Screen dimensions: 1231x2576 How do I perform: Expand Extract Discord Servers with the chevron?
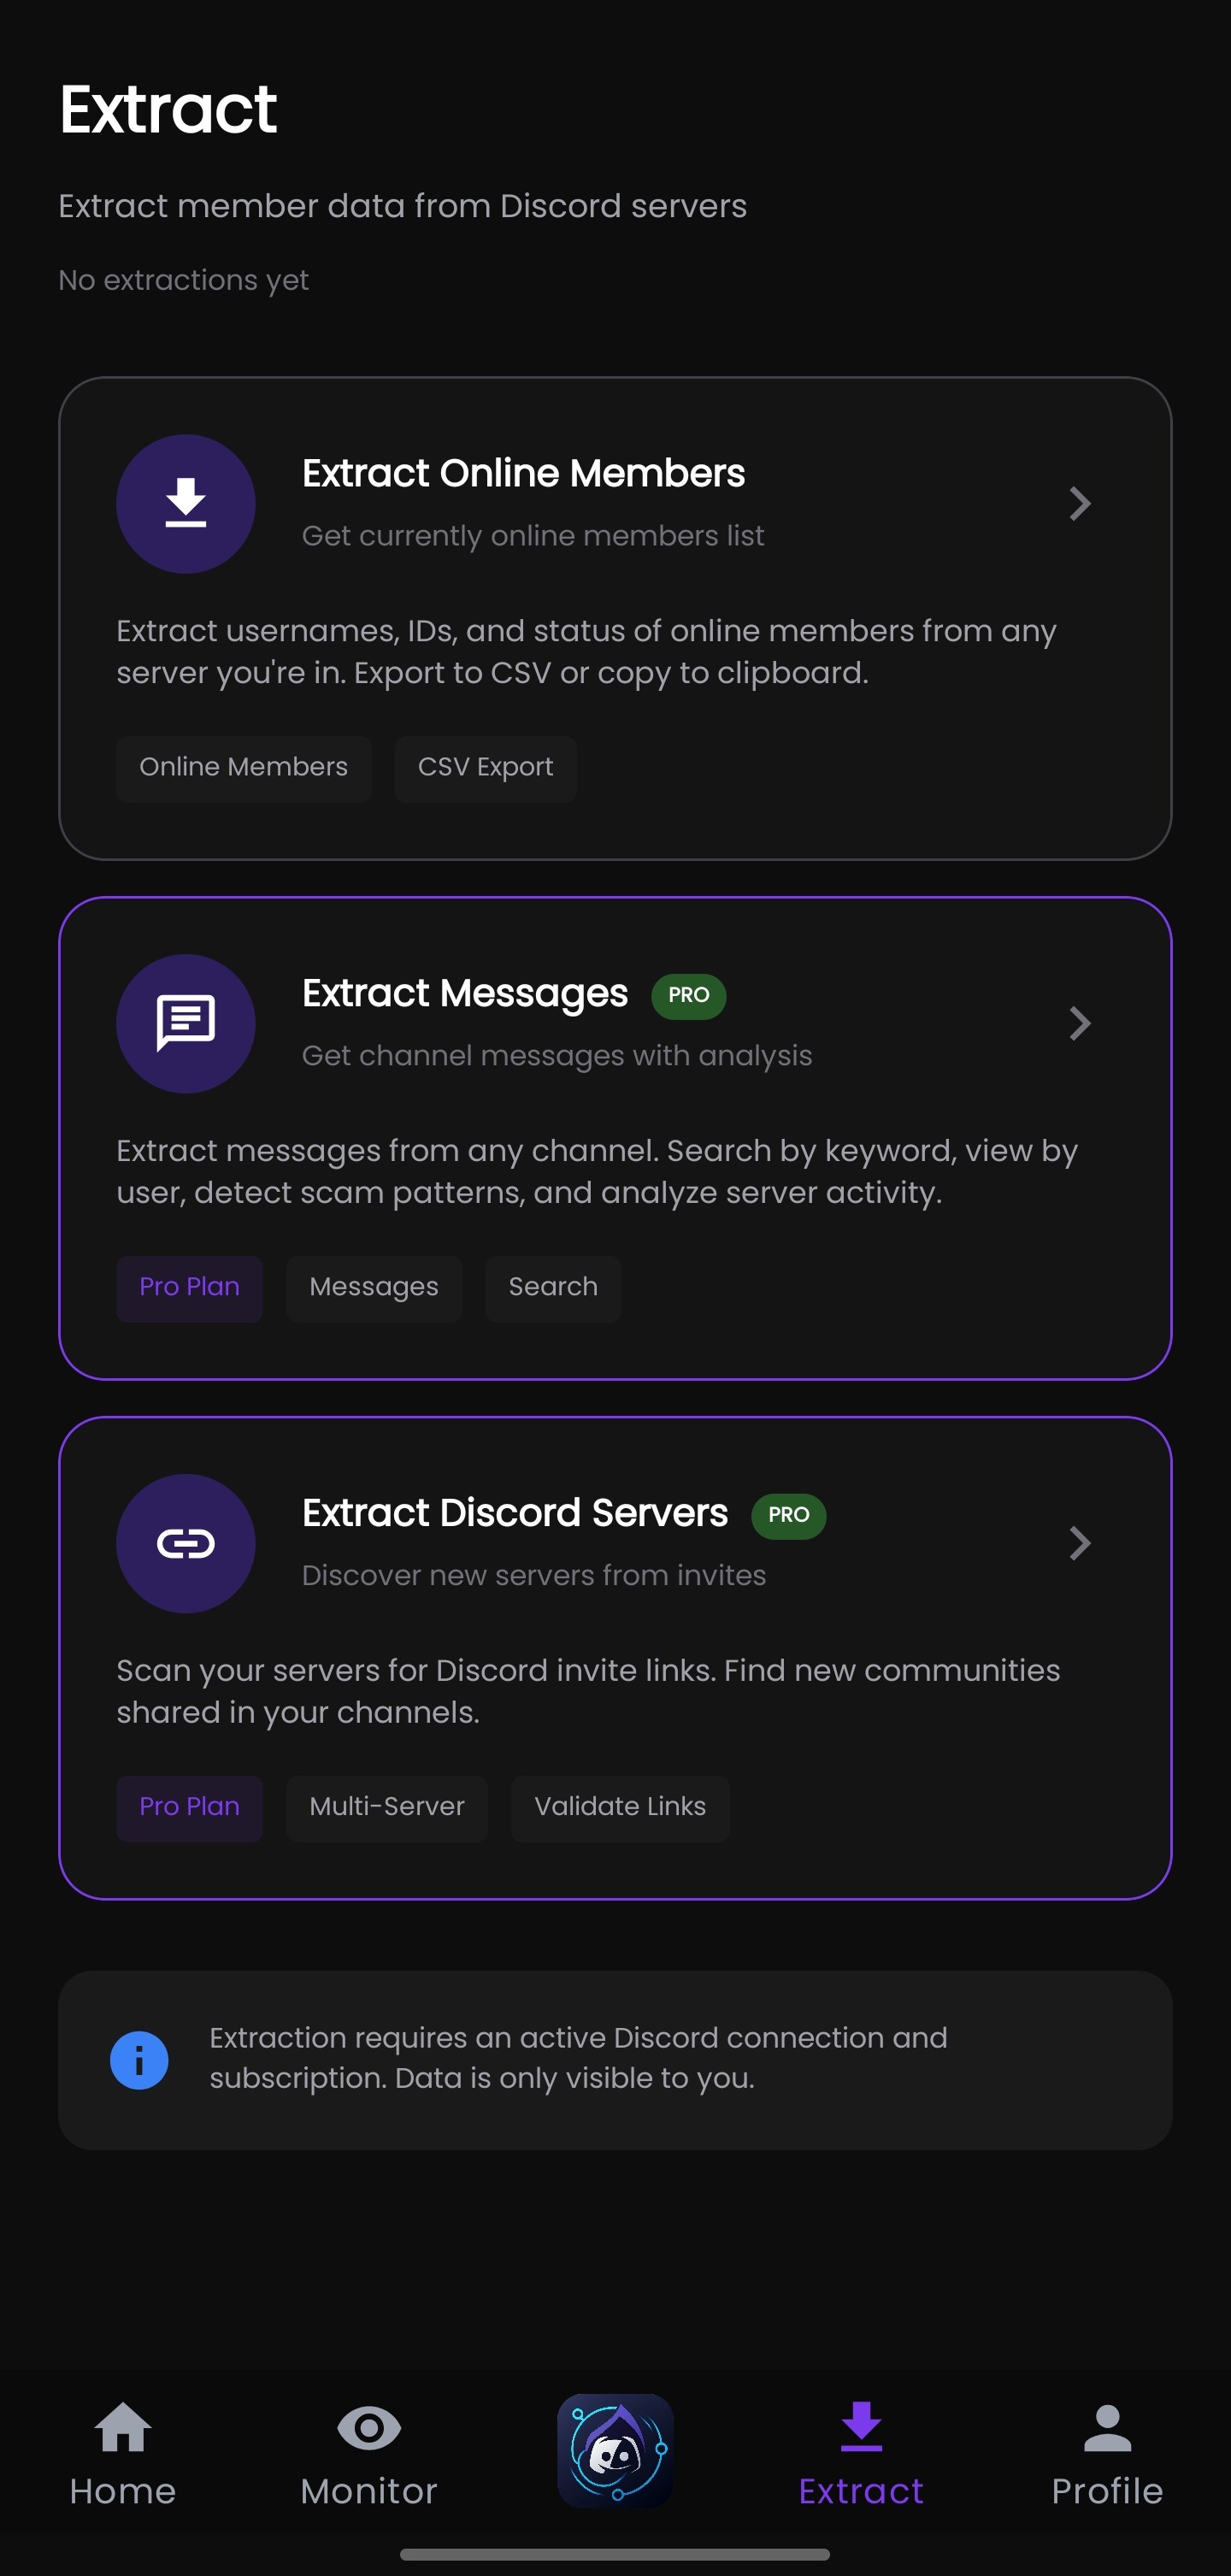click(x=1080, y=1543)
